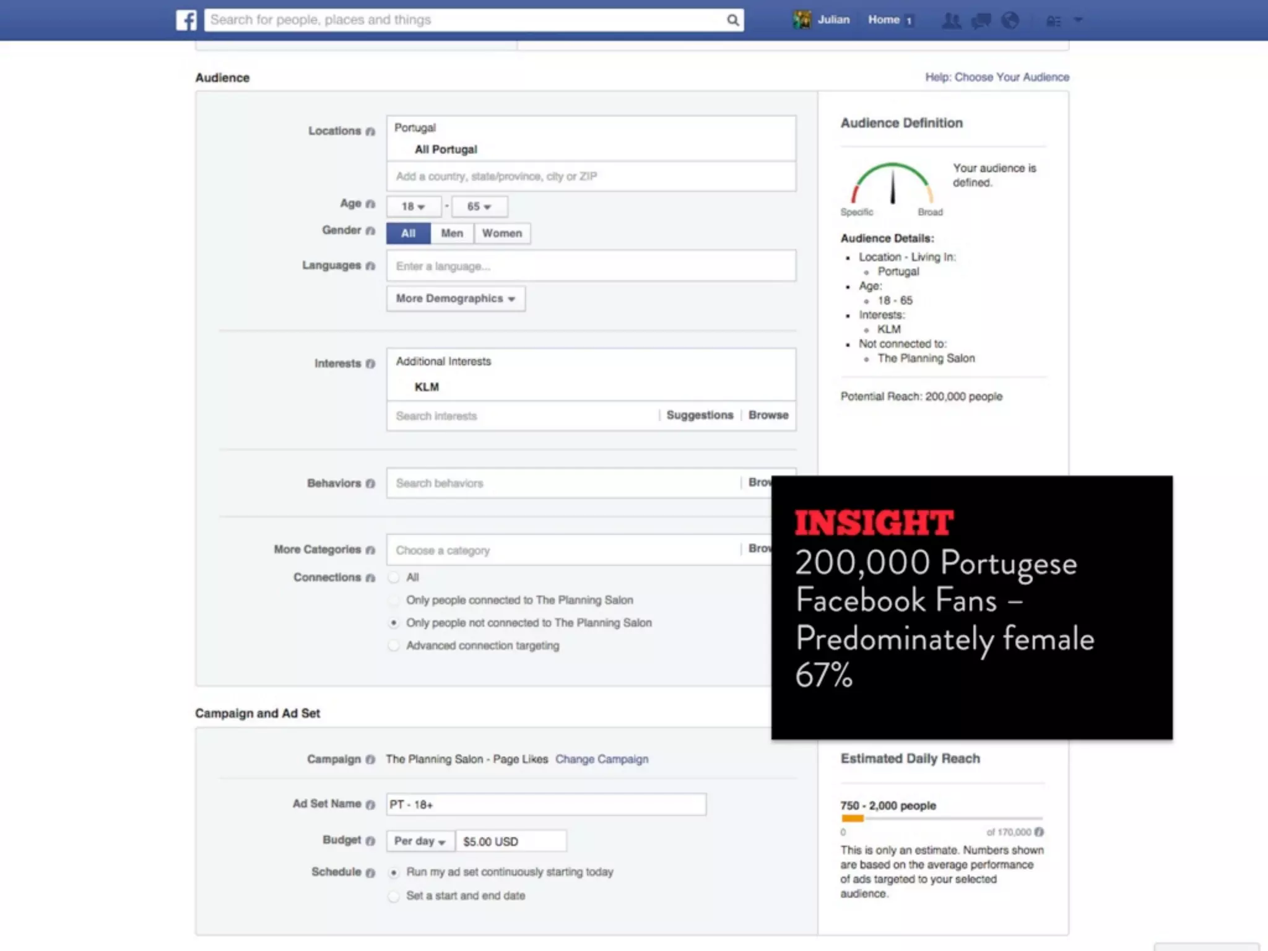The width and height of the screenshot is (1268, 951).
Task: Open the account menu dropdown arrow
Action: (x=1078, y=20)
